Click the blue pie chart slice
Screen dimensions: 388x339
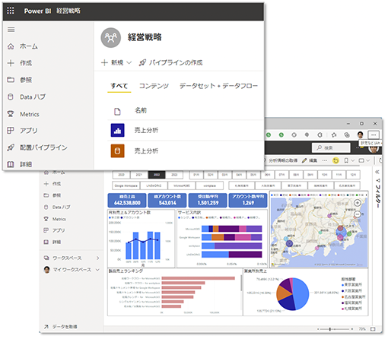[301, 294]
